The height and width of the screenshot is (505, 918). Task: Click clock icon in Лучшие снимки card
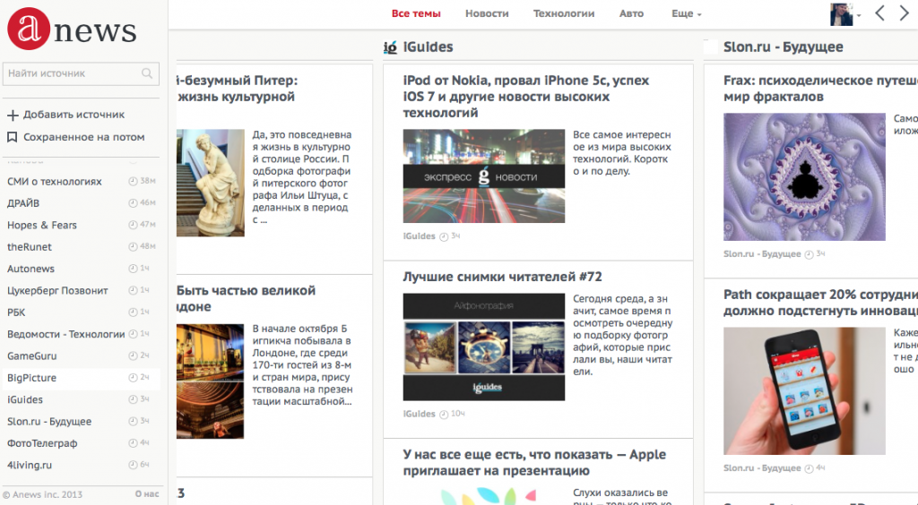coord(444,415)
